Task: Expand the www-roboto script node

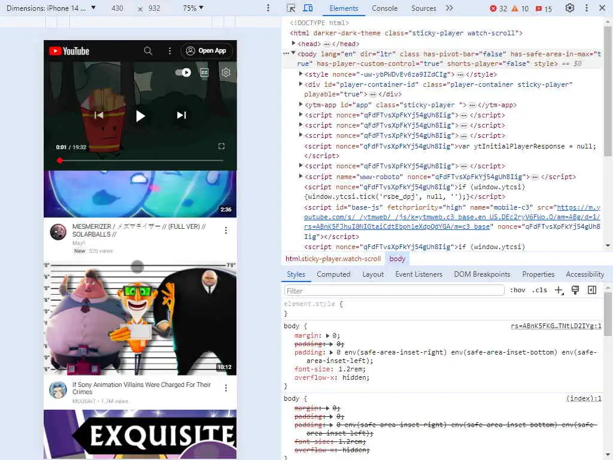Action: coord(301,176)
